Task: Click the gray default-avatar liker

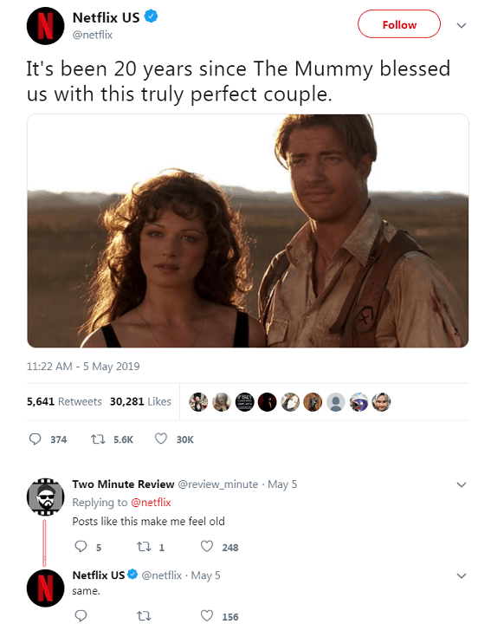Action: click(x=335, y=402)
